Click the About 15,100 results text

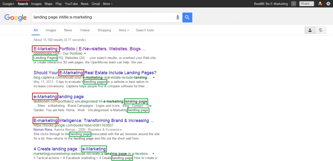pos(60,40)
